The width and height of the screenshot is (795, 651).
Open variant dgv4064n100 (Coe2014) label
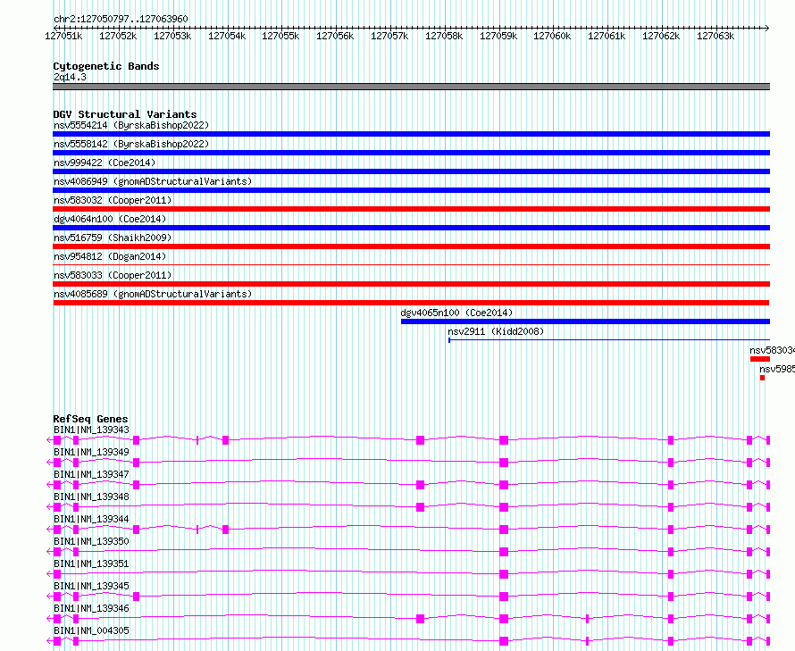(110, 219)
